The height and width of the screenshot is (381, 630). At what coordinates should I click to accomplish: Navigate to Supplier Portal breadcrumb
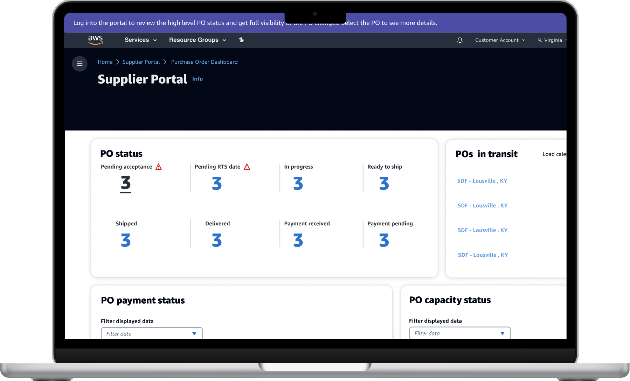(x=141, y=62)
